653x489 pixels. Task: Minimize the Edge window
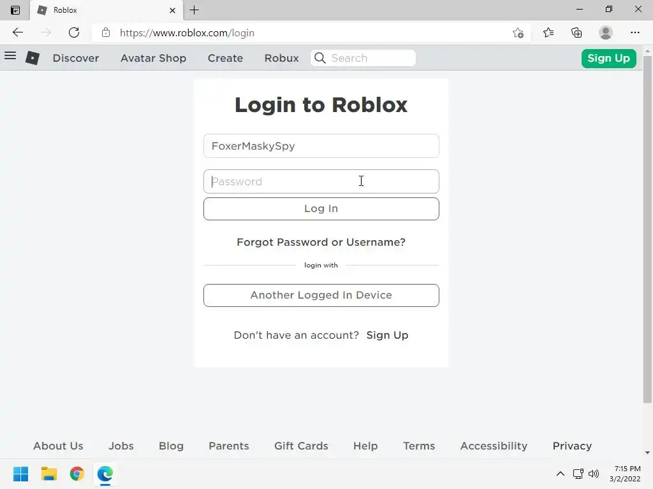coord(579,9)
